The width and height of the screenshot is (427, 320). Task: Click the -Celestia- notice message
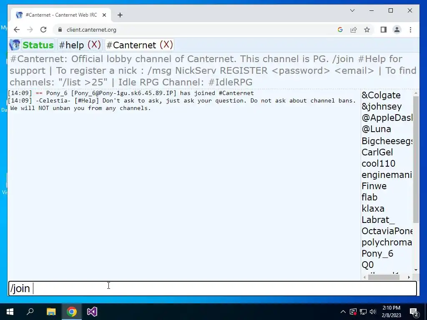(x=182, y=105)
